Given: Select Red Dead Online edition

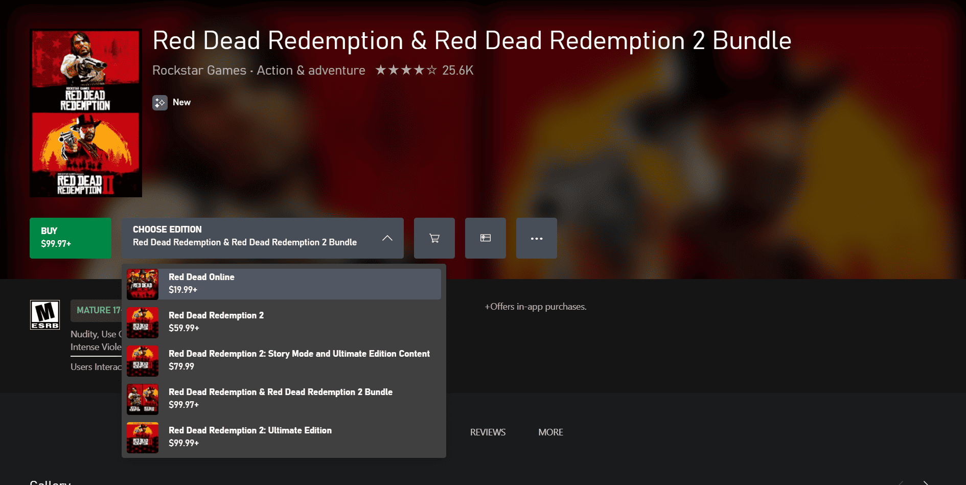Looking at the screenshot, I should [x=284, y=284].
